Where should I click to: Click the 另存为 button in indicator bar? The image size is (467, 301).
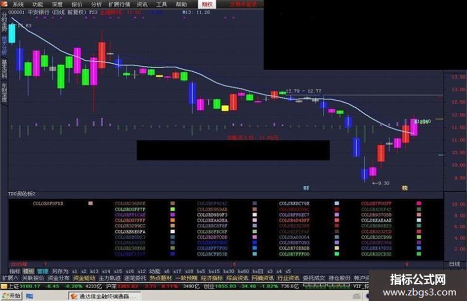click(60, 271)
